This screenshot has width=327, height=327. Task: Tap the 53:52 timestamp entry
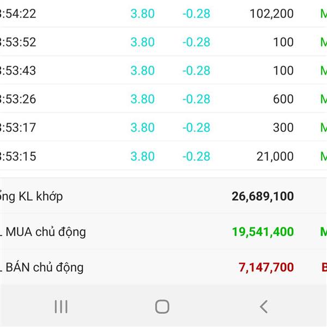click(x=18, y=42)
